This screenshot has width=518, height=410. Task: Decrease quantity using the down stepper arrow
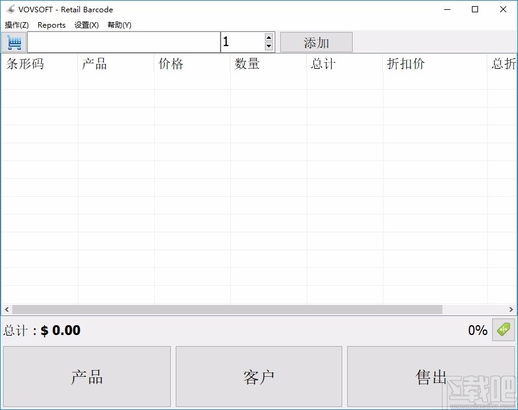click(269, 45)
